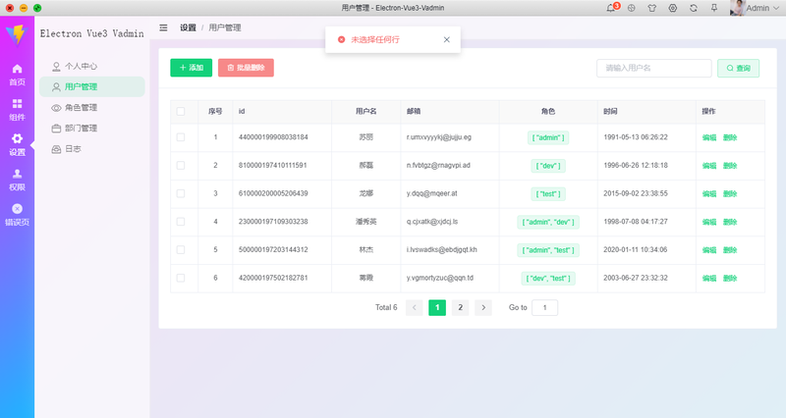Click the ["admin", "dev"] role tag

pyautogui.click(x=548, y=222)
